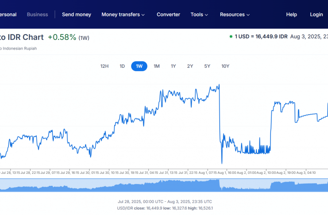The image size is (328, 215).
Task: Click the Help link
Action: coord(291,15)
